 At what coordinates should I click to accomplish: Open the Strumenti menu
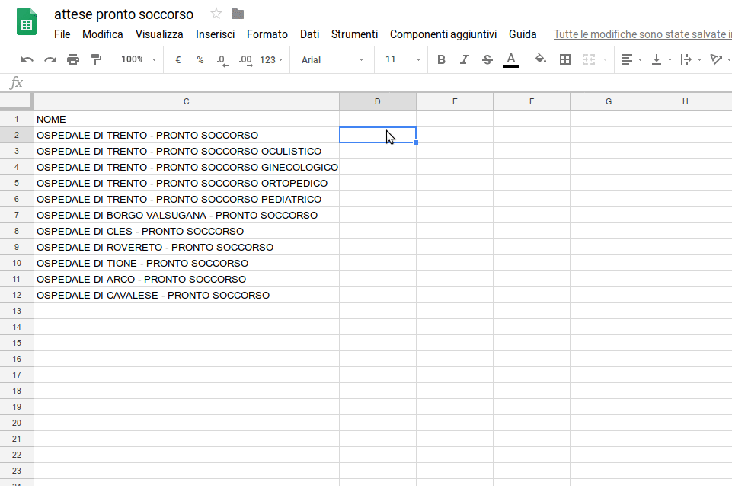(354, 34)
